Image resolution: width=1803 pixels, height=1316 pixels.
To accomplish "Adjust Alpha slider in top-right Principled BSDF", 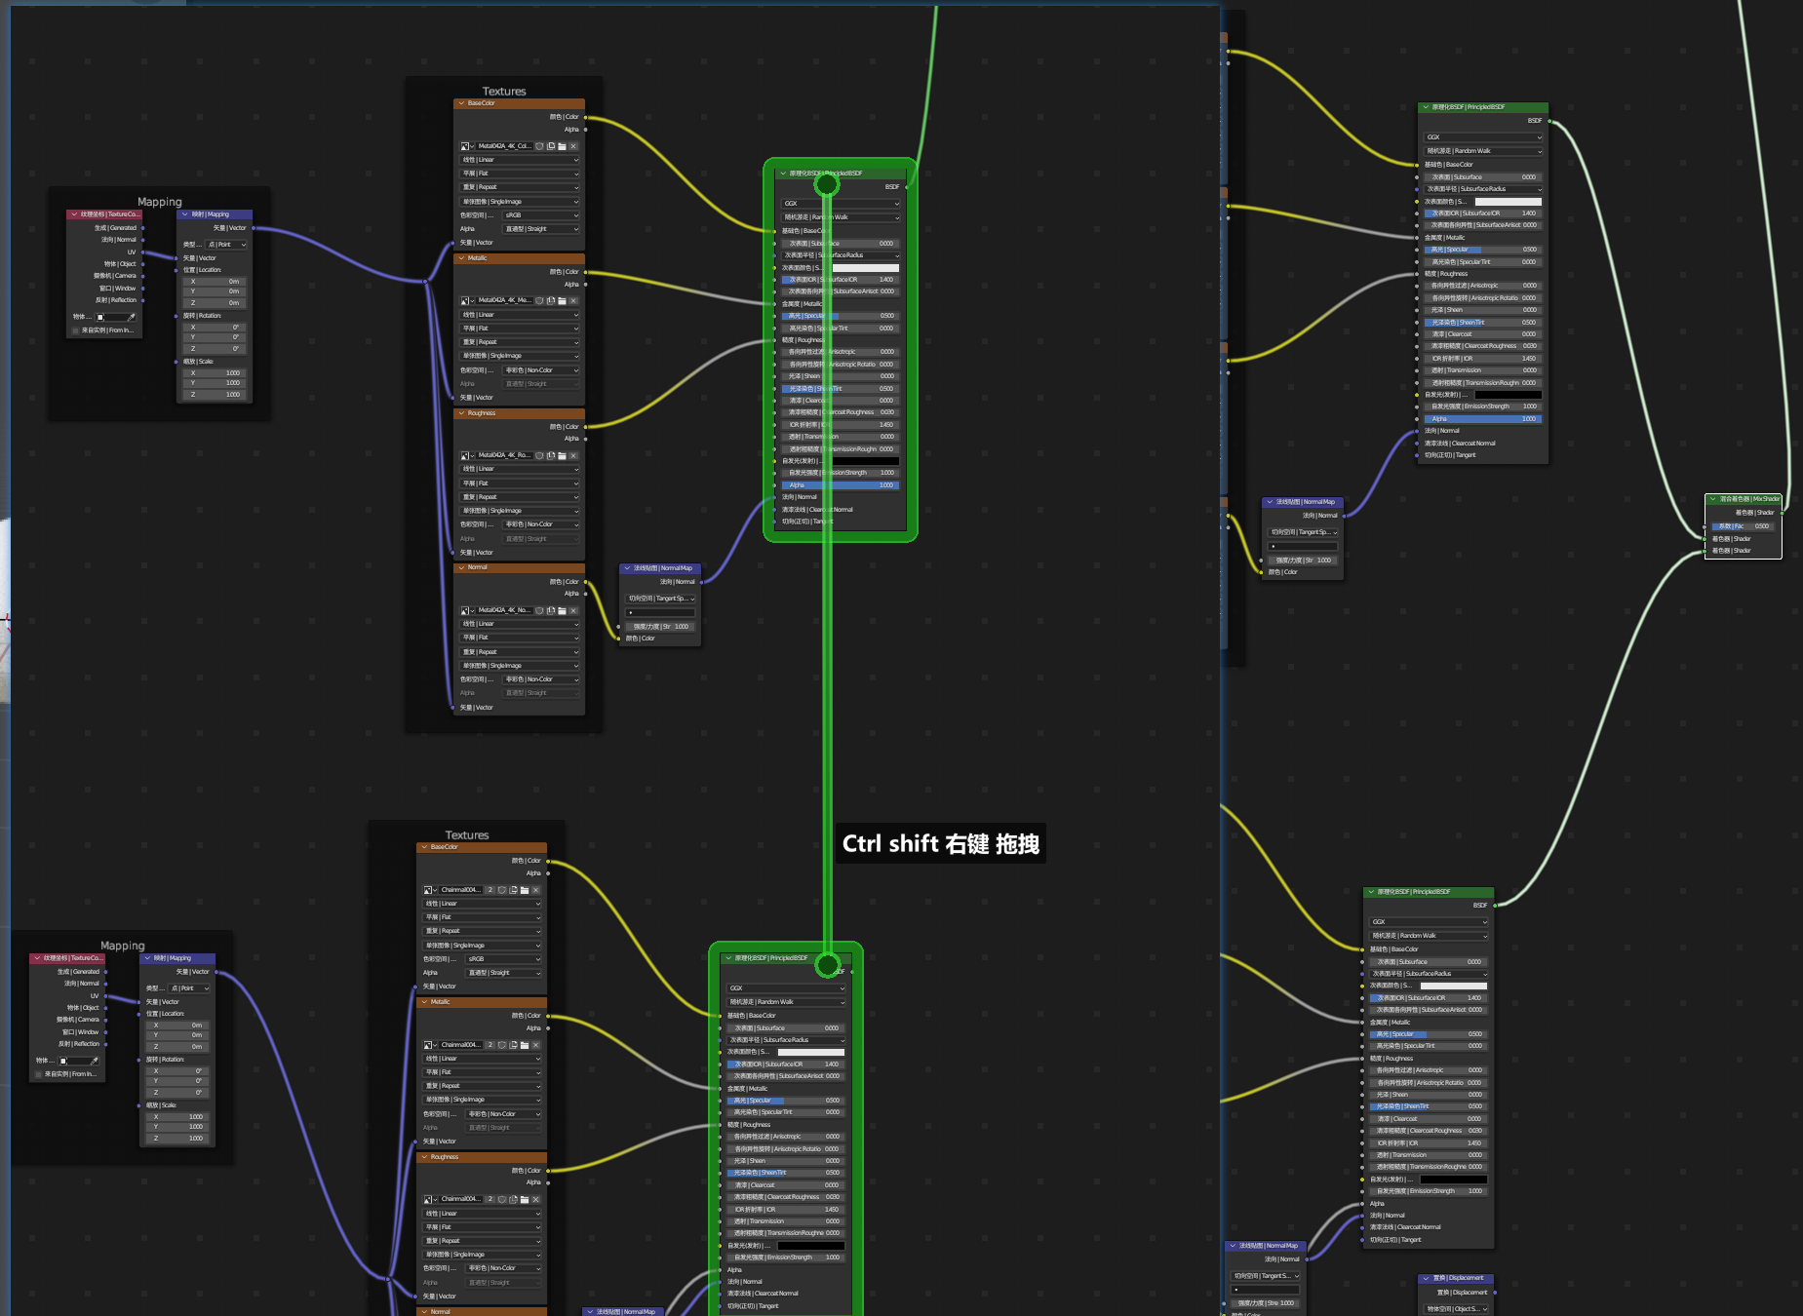I will (x=1481, y=419).
